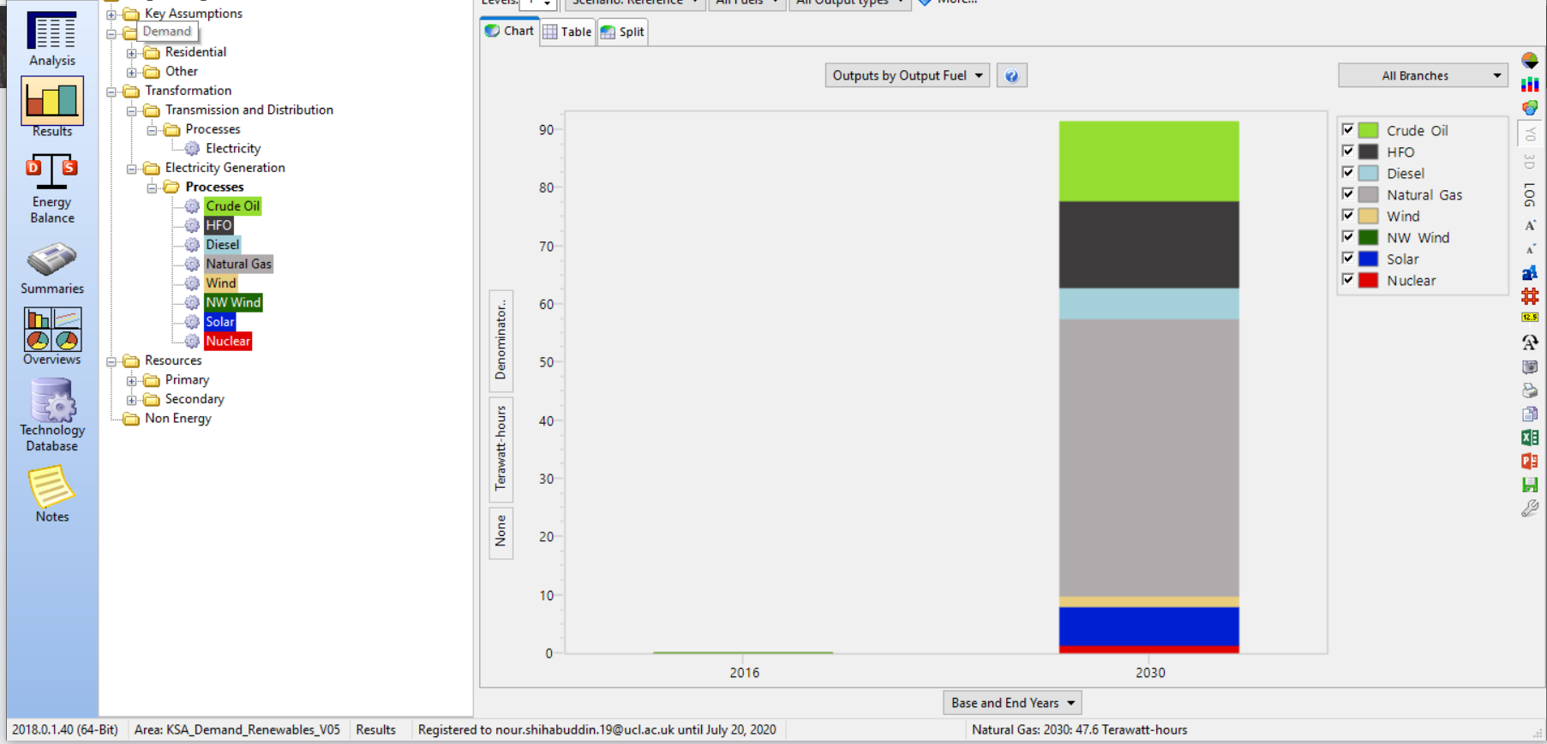The width and height of the screenshot is (1547, 744).
Task: Increase chart font size with larger A
Action: (x=1530, y=225)
